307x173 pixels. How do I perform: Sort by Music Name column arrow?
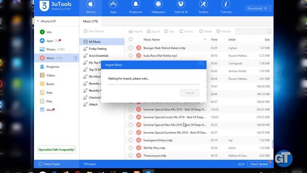tap(205, 39)
